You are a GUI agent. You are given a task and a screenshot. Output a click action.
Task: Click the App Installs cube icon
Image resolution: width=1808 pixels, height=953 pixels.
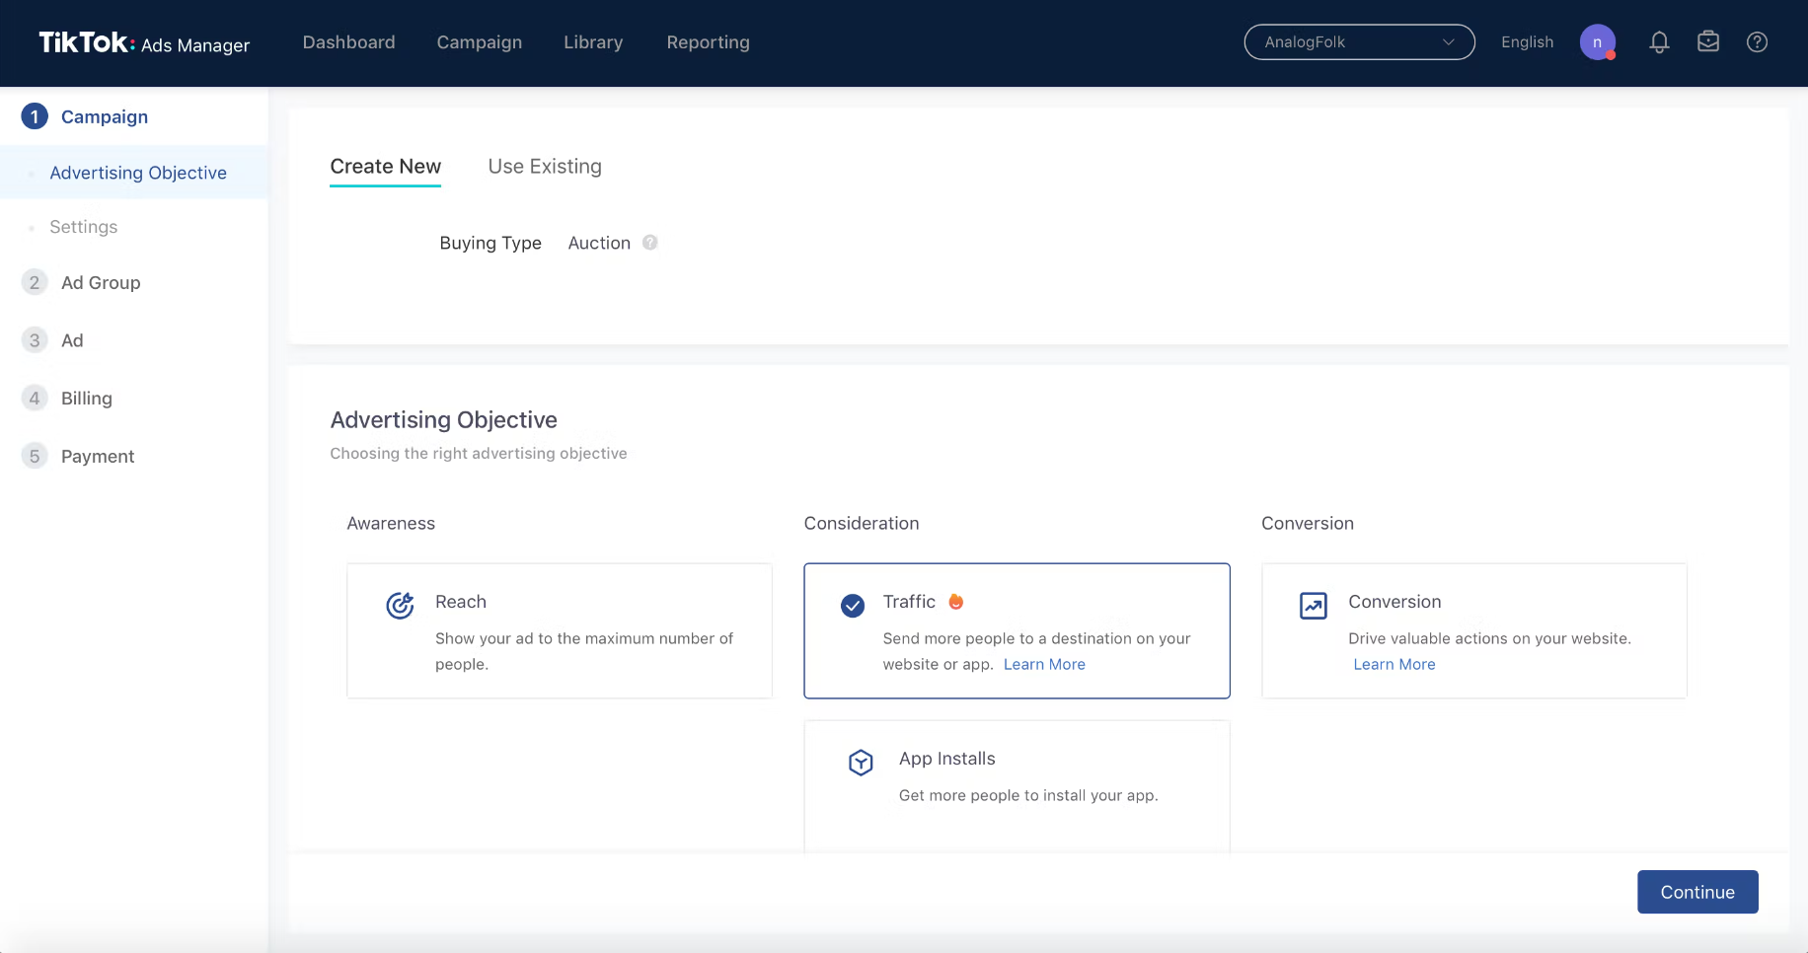(x=861, y=762)
